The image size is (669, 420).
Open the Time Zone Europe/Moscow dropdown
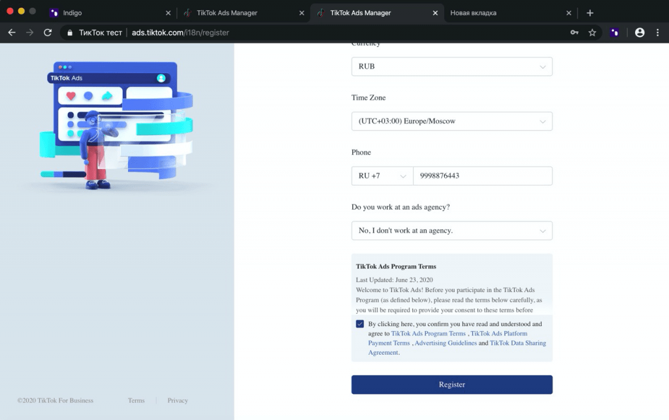(451, 121)
